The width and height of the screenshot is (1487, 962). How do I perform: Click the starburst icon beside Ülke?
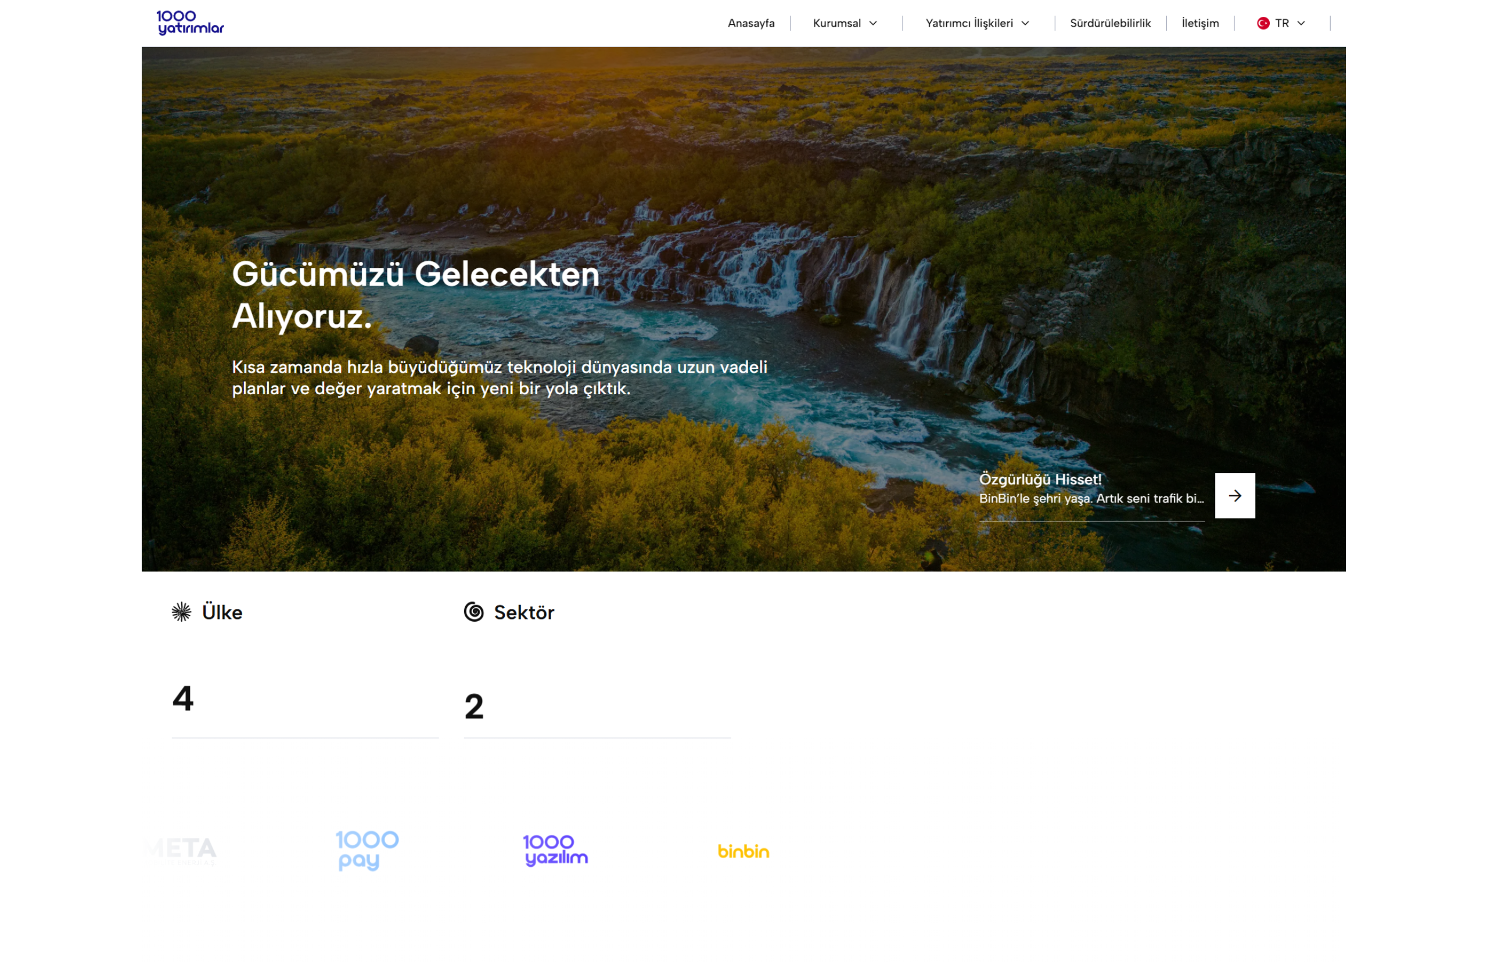[x=181, y=611]
